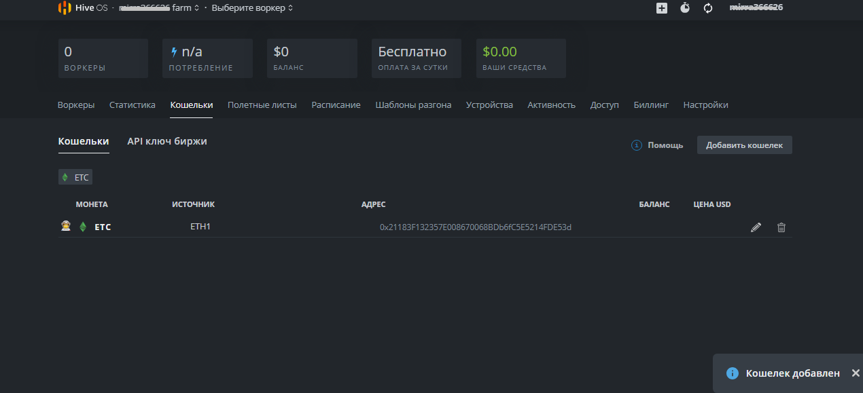Viewport: 863px width, 393px height.
Task: Click the Hive OS logo icon
Action: [65, 8]
